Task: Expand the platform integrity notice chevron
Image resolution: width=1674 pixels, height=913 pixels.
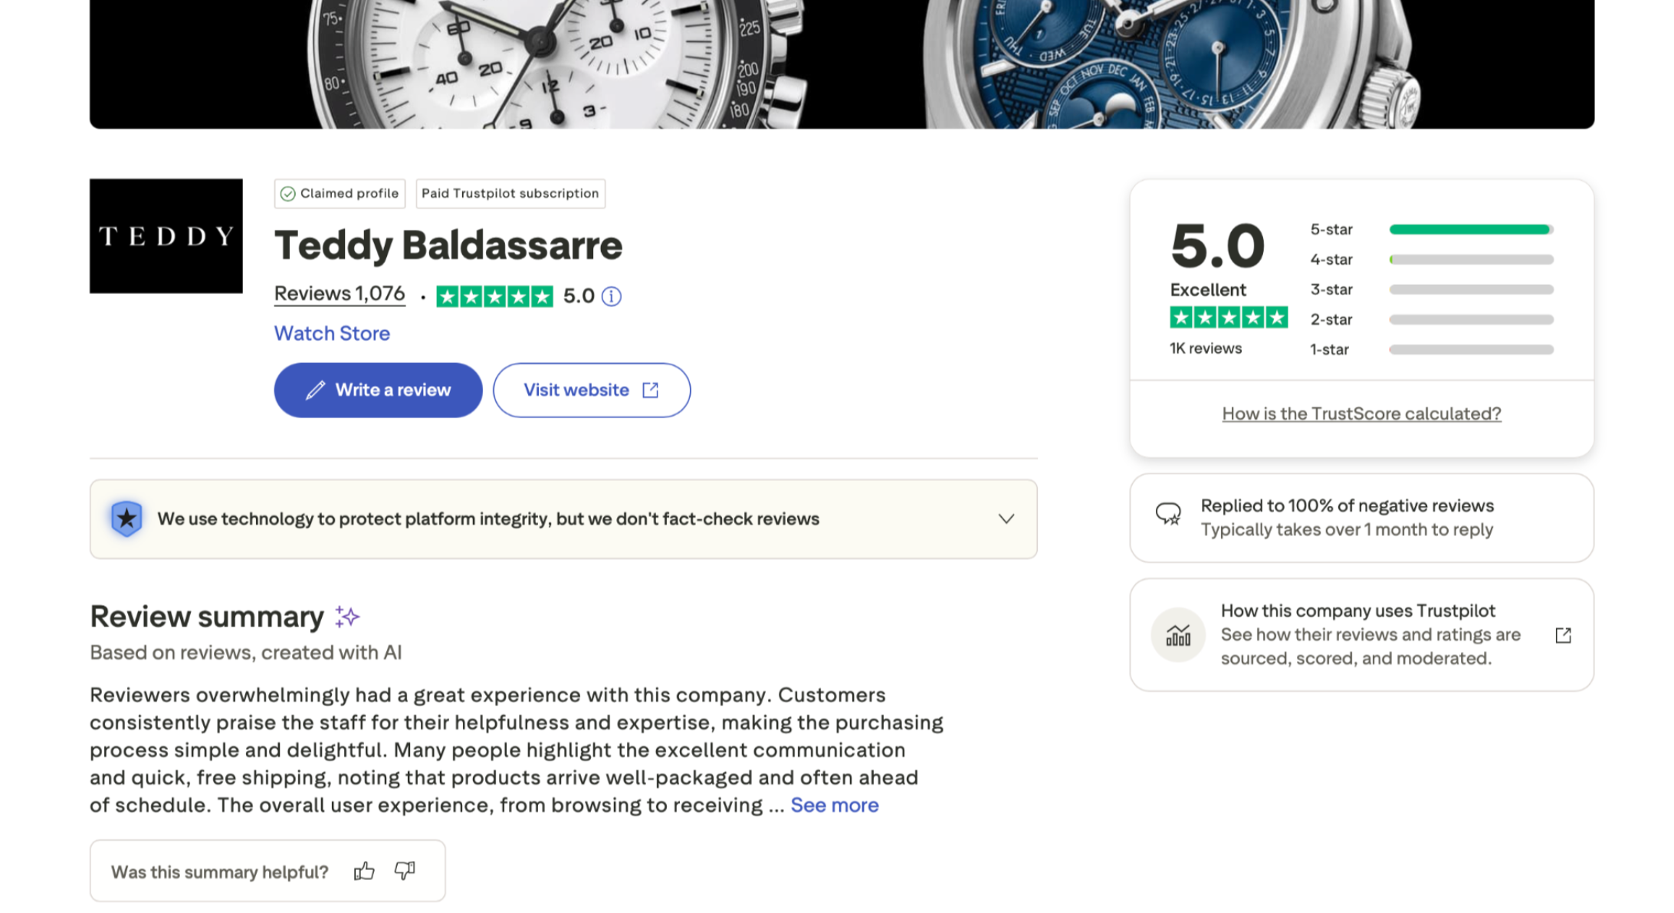Action: tap(1006, 519)
